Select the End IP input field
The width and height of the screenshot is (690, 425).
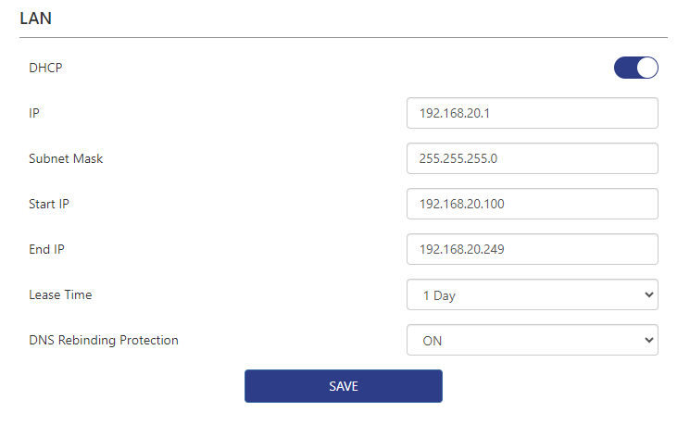coord(532,249)
